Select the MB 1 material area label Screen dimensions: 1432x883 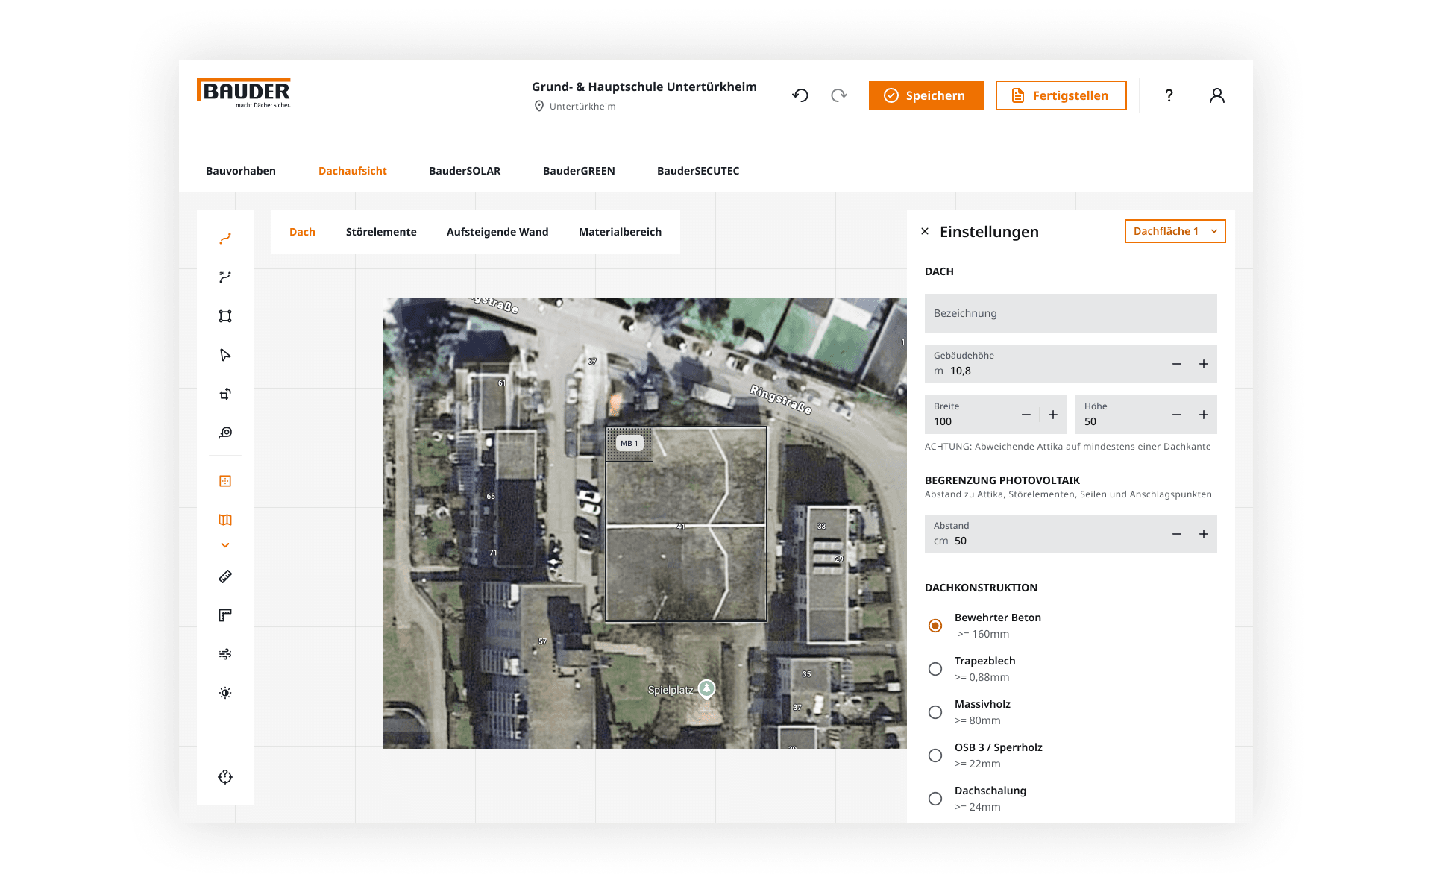629,443
